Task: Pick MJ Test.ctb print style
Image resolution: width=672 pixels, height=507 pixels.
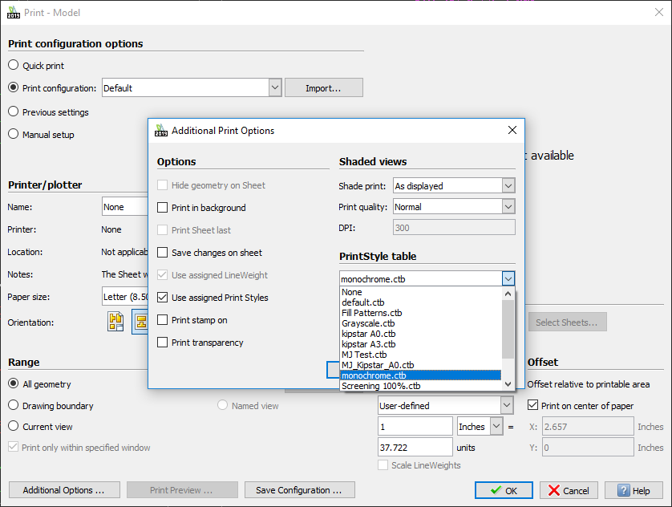Action: click(364, 355)
